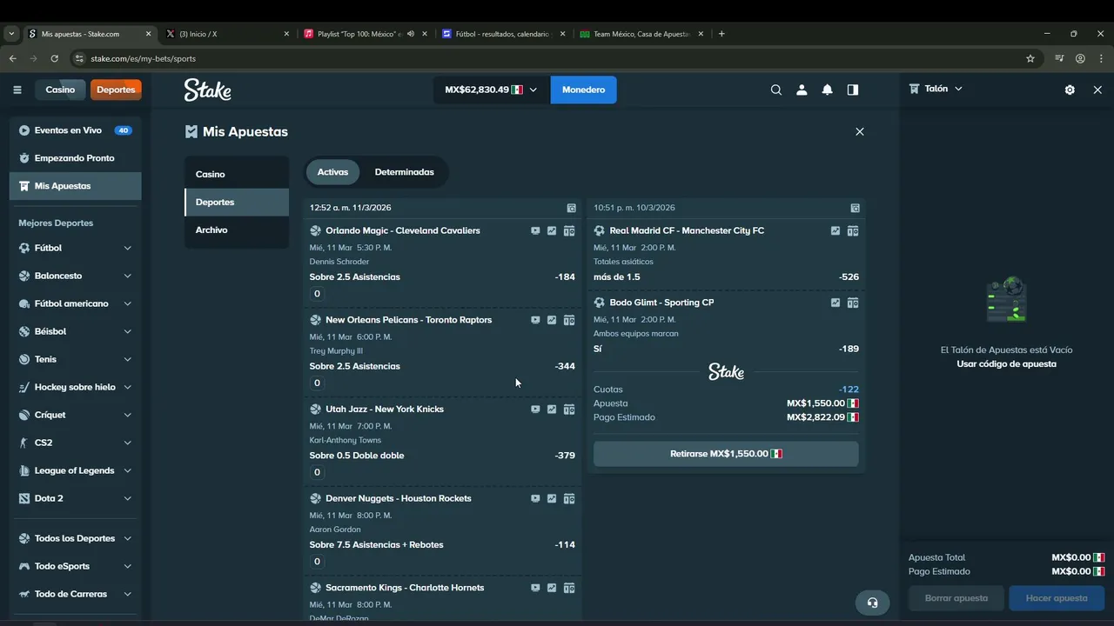This screenshot has height=626, width=1114.
Task: Bookmark this page with the star icon
Action: pos(1030,58)
